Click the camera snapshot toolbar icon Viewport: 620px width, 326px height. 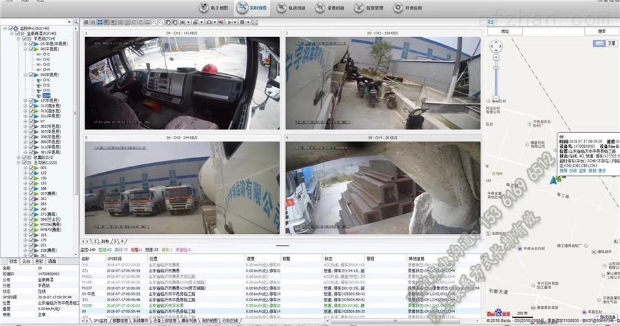209,22
